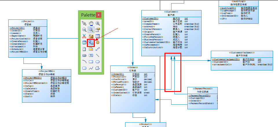Click <<OrderContent>> in Order table
The image size is (278, 127).
pos(120,92)
